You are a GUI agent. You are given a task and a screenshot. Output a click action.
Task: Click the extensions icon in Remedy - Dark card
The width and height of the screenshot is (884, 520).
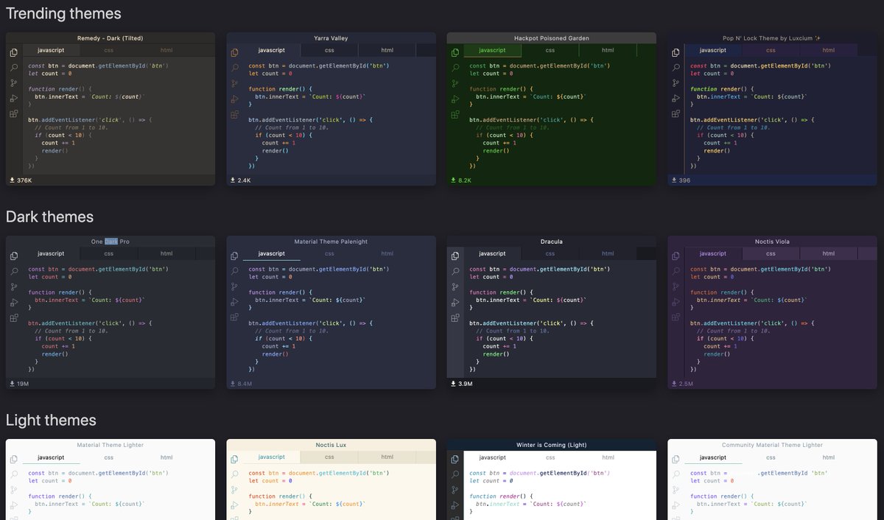coord(14,114)
